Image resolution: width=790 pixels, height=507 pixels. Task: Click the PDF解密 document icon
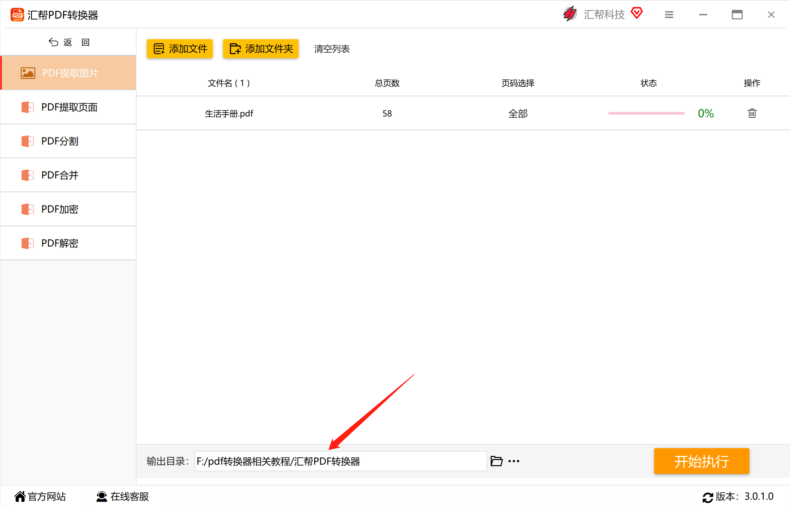point(28,243)
